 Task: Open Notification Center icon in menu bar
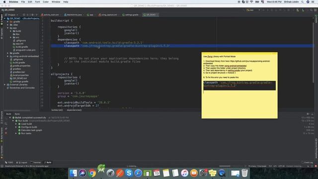coord(313,2)
